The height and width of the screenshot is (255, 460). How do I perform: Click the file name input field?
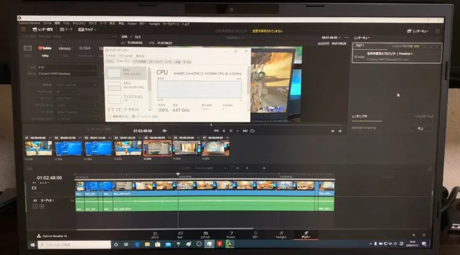[x=67, y=68]
